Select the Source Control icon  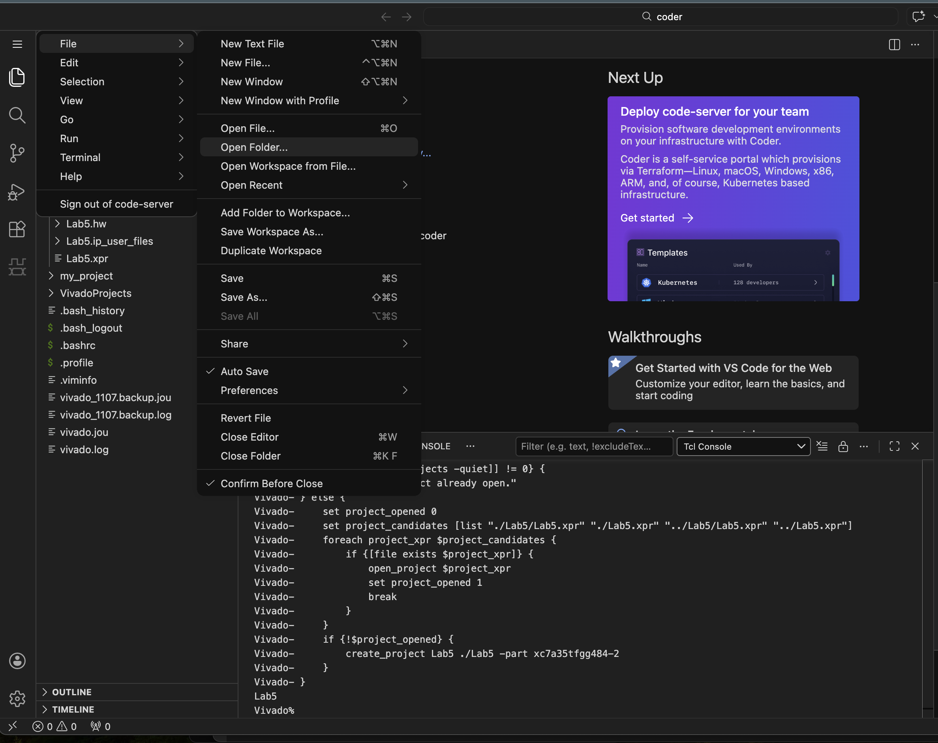coord(17,153)
